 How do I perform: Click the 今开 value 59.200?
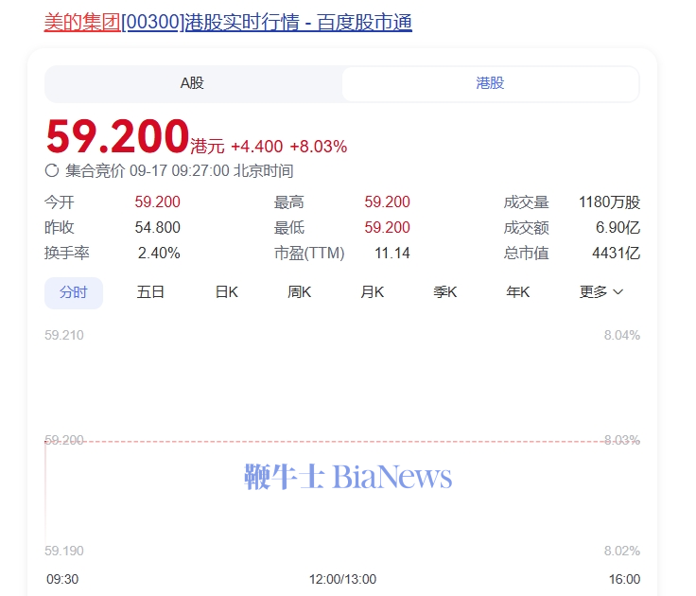[x=158, y=202]
